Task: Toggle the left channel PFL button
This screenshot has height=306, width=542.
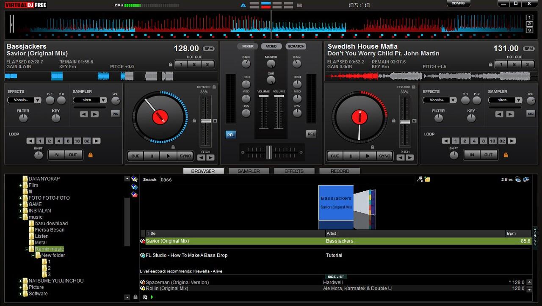Action: [231, 135]
